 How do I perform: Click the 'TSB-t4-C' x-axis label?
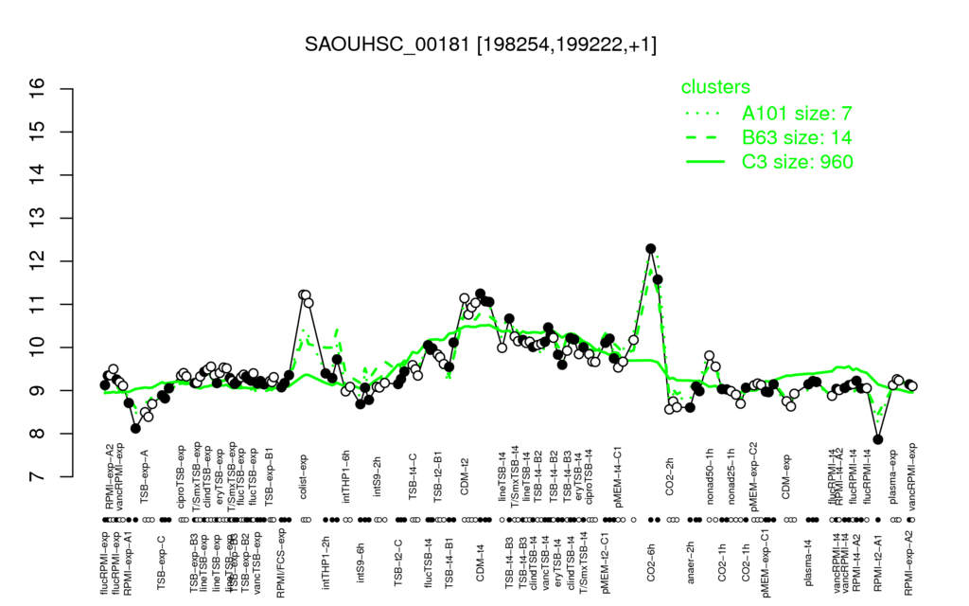coord(414,475)
